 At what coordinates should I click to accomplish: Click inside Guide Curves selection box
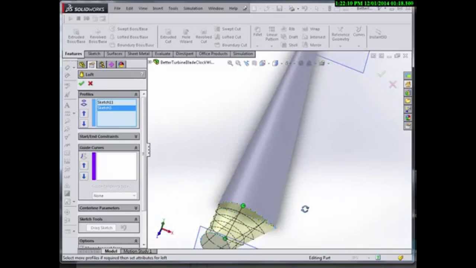click(116, 166)
